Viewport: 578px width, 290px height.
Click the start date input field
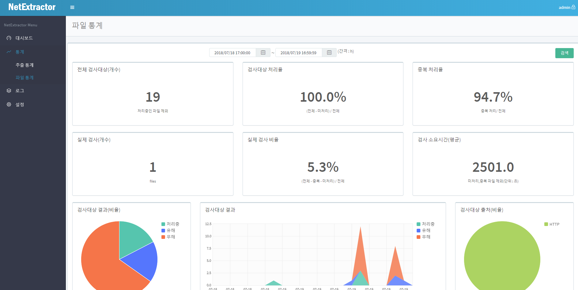232,53
